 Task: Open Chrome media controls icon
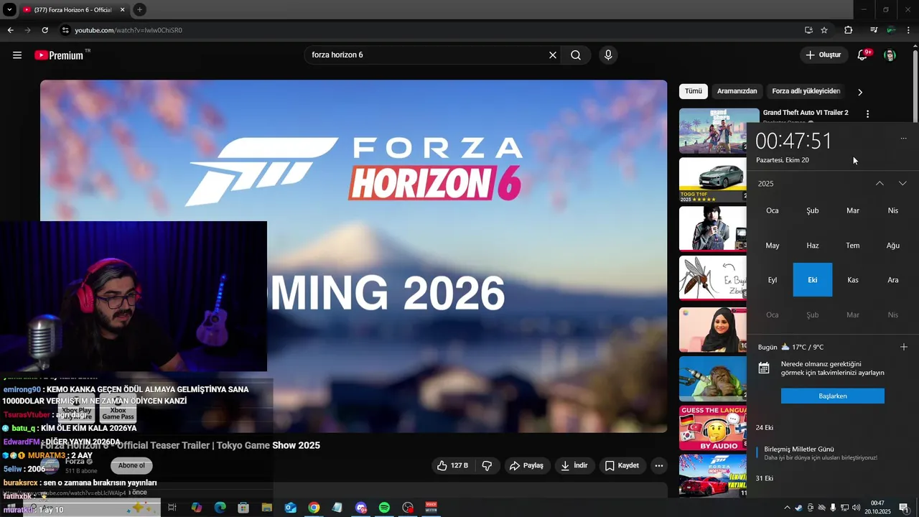[874, 30]
